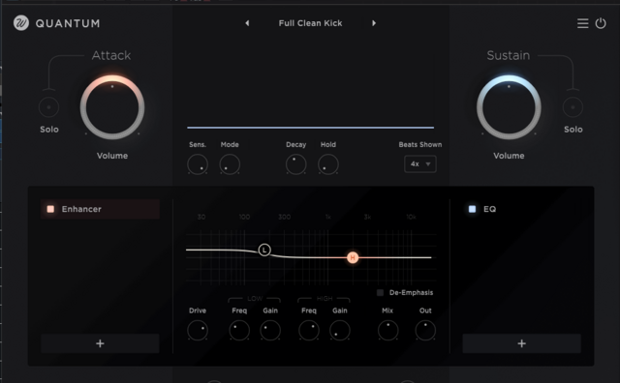Viewport: 620px width, 383px height.
Task: Click the Sustain Volume knob
Action: [509, 107]
